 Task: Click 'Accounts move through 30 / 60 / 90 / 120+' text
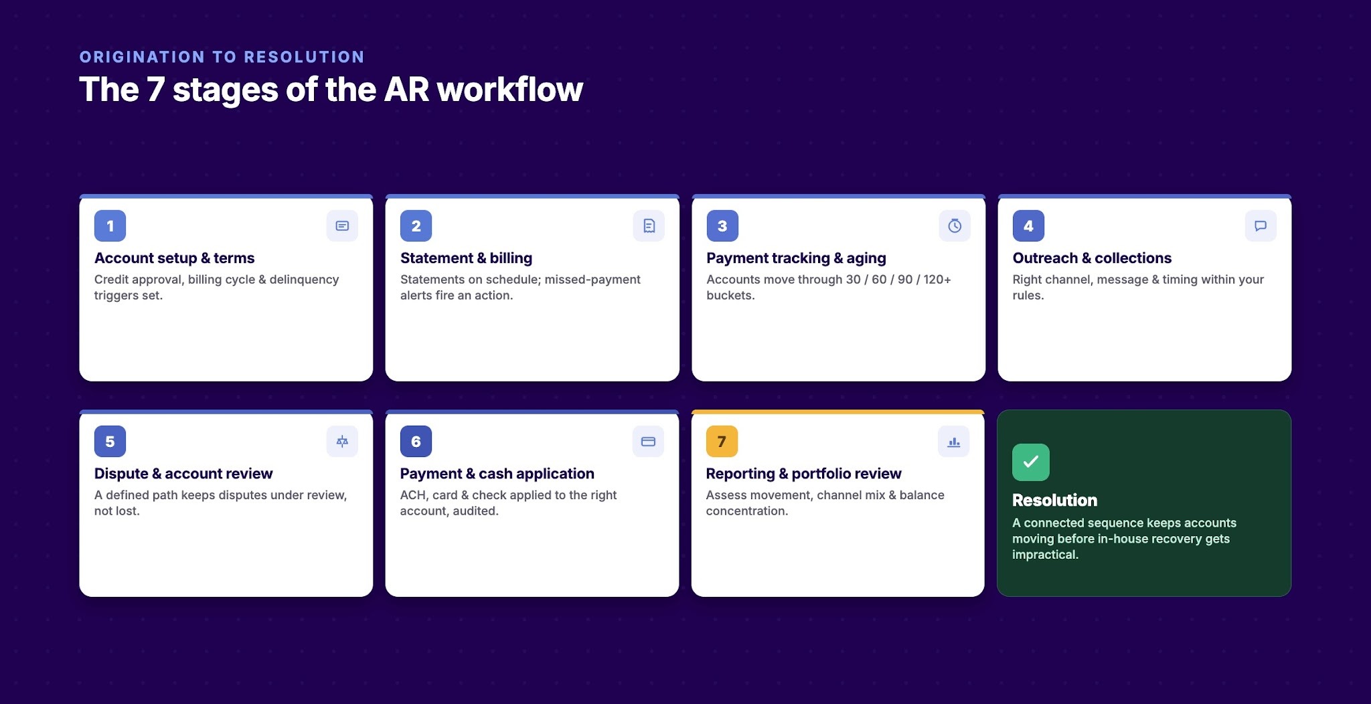829,280
